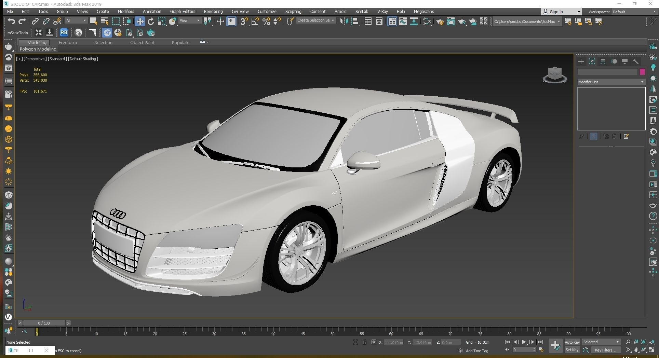Toggle the Ribbon display
This screenshot has width=659, height=358.
392,22
